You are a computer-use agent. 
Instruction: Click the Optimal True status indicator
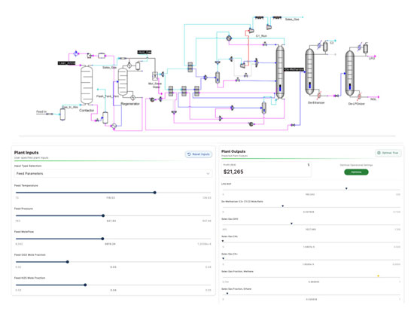coord(388,153)
